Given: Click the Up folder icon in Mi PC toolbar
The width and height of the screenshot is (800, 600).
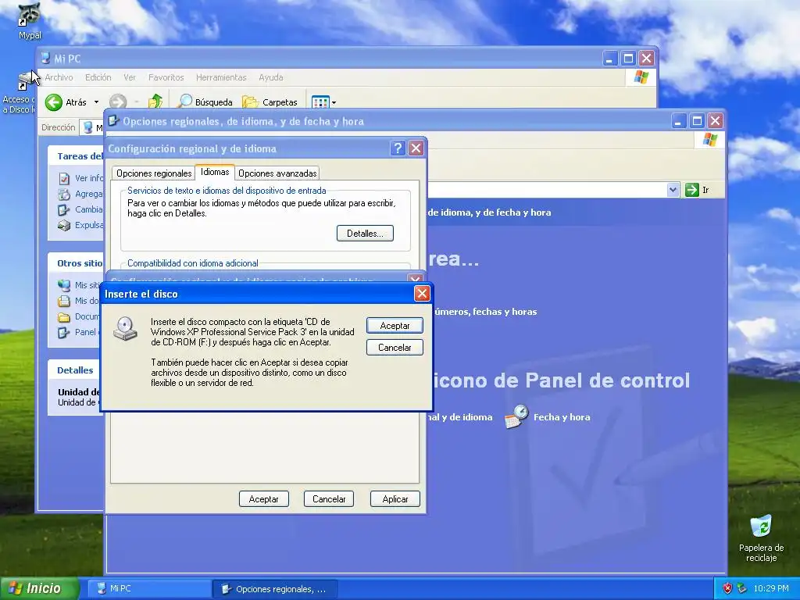Looking at the screenshot, I should pyautogui.click(x=155, y=102).
